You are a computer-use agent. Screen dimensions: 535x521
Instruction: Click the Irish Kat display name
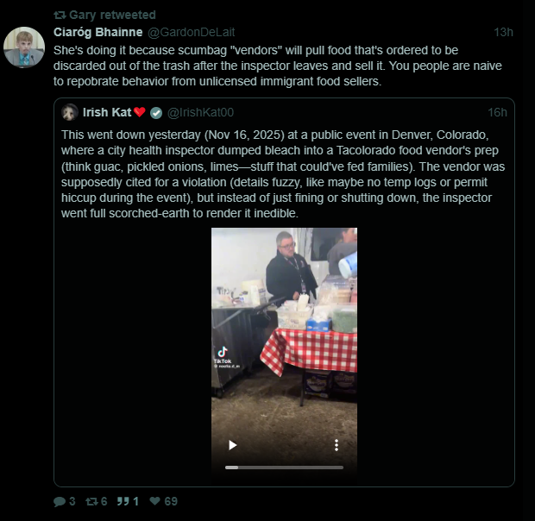pos(107,112)
